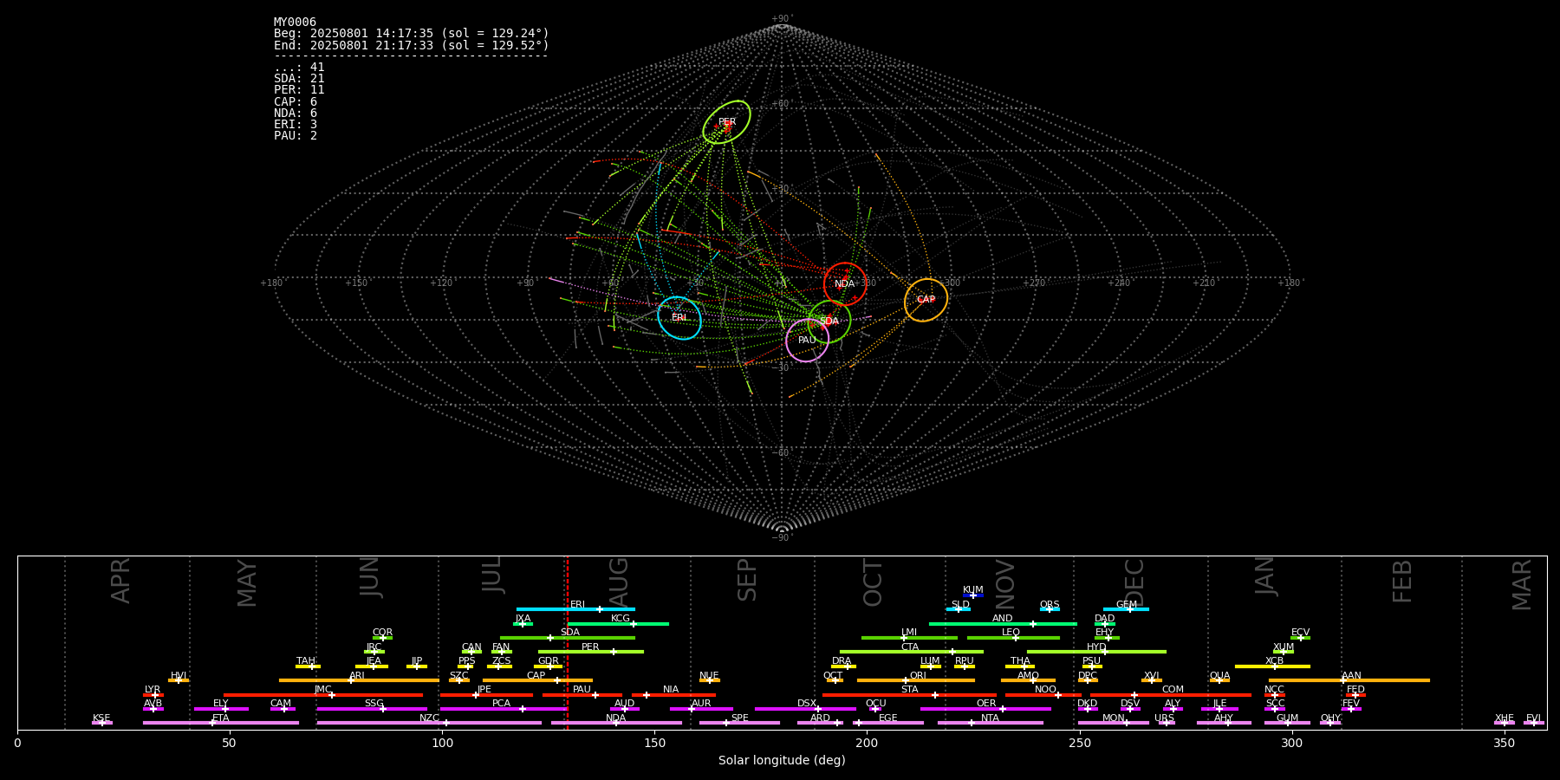Click the 'CAP: 6' legend count entry
Image resolution: width=1560 pixels, height=780 pixels.
296,102
